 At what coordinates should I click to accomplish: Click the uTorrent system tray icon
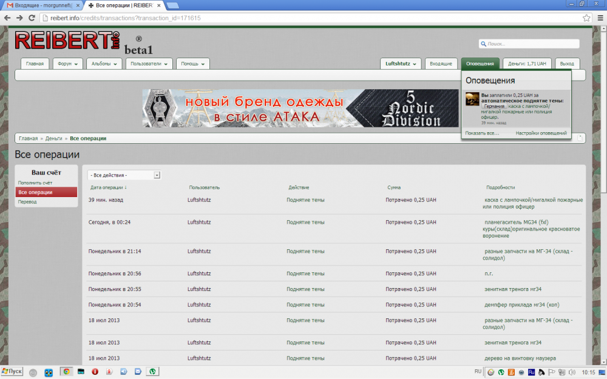pyautogui.click(x=501, y=372)
